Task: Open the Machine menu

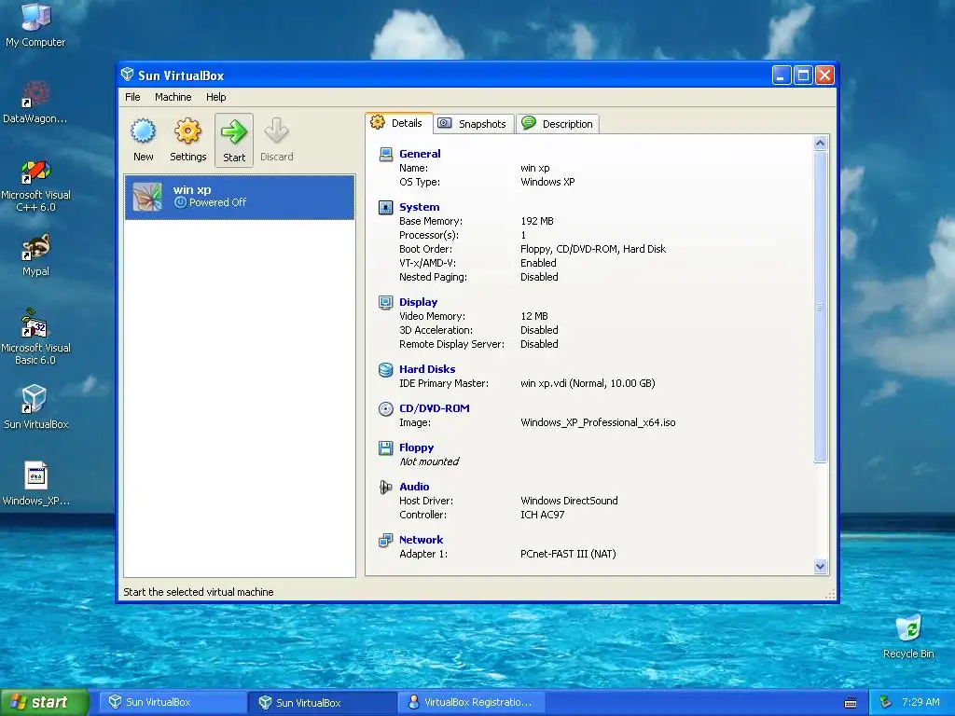Action: tap(173, 97)
